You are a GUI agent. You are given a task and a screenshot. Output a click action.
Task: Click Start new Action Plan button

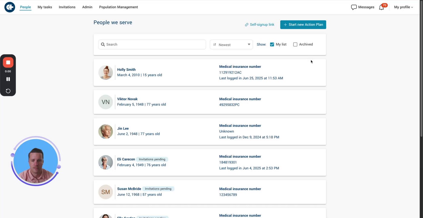(x=303, y=25)
